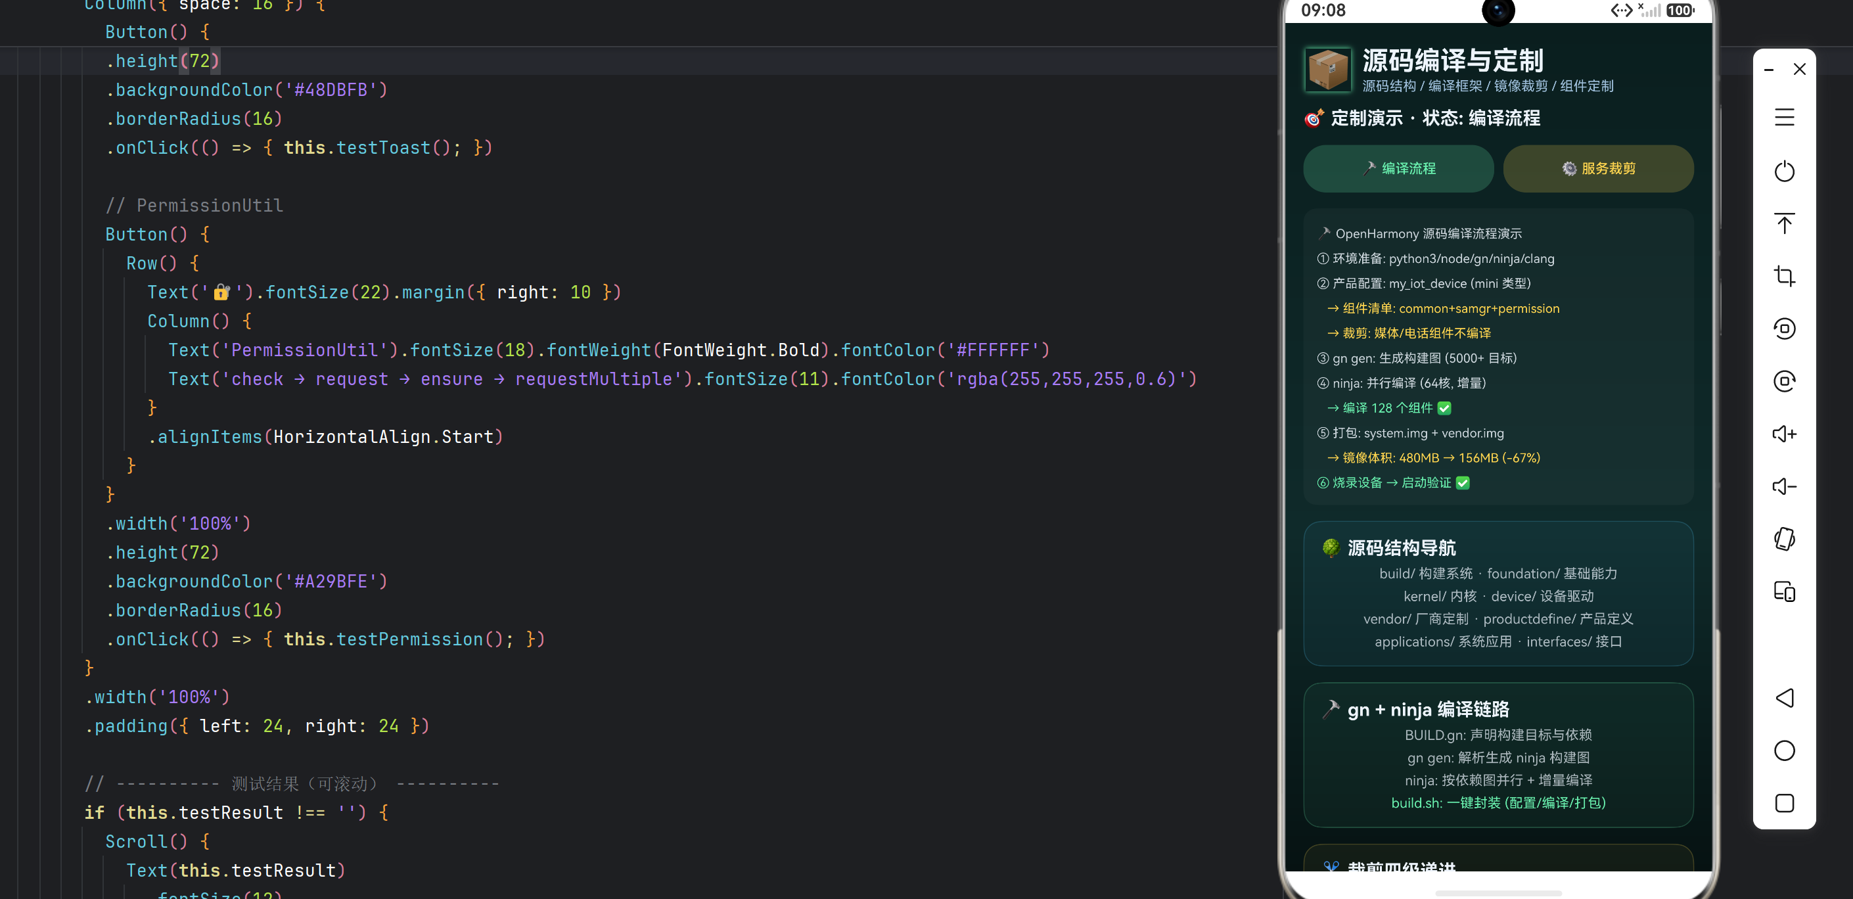This screenshot has width=1853, height=899.
Task: Click the 'check → request → ensure' text line
Action: [x=683, y=379]
